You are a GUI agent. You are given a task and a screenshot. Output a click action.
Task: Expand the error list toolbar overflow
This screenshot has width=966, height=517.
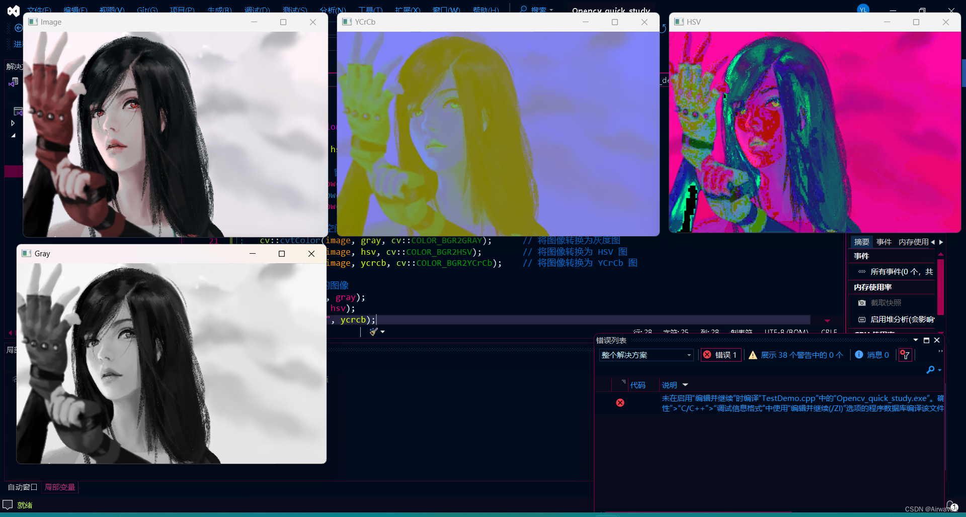point(940,351)
